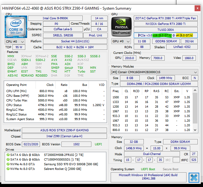Click the SRELS, SRESB SSPEC field
Viewport: 203px width, 187px height.
pyautogui.click(x=63, y=35)
